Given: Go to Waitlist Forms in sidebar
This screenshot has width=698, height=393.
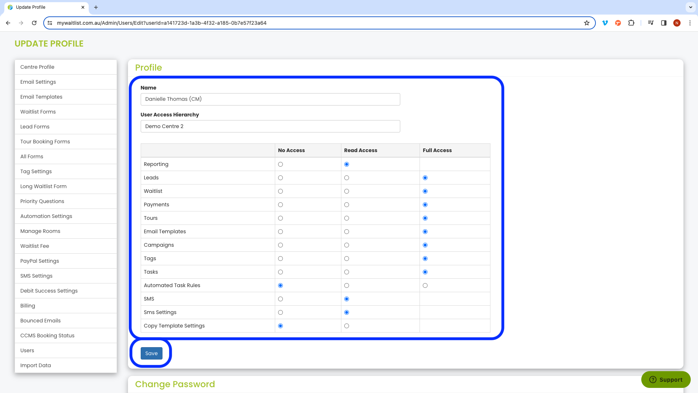Looking at the screenshot, I should pyautogui.click(x=66, y=112).
